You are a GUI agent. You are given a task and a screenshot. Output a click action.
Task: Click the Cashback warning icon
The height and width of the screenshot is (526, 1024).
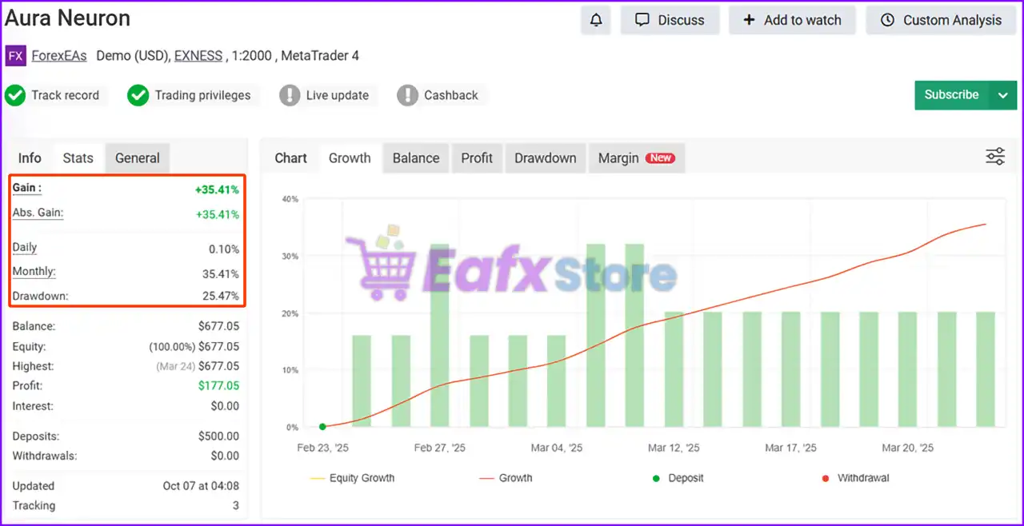[407, 95]
